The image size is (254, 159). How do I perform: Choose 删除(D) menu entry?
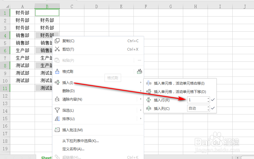pyautogui.click(x=98, y=91)
